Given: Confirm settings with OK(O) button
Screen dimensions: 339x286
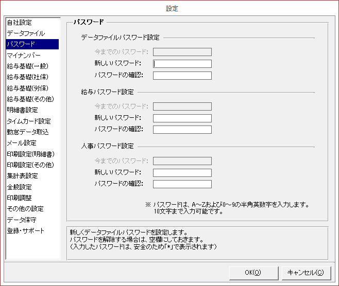Looking at the screenshot, I should (x=253, y=273).
